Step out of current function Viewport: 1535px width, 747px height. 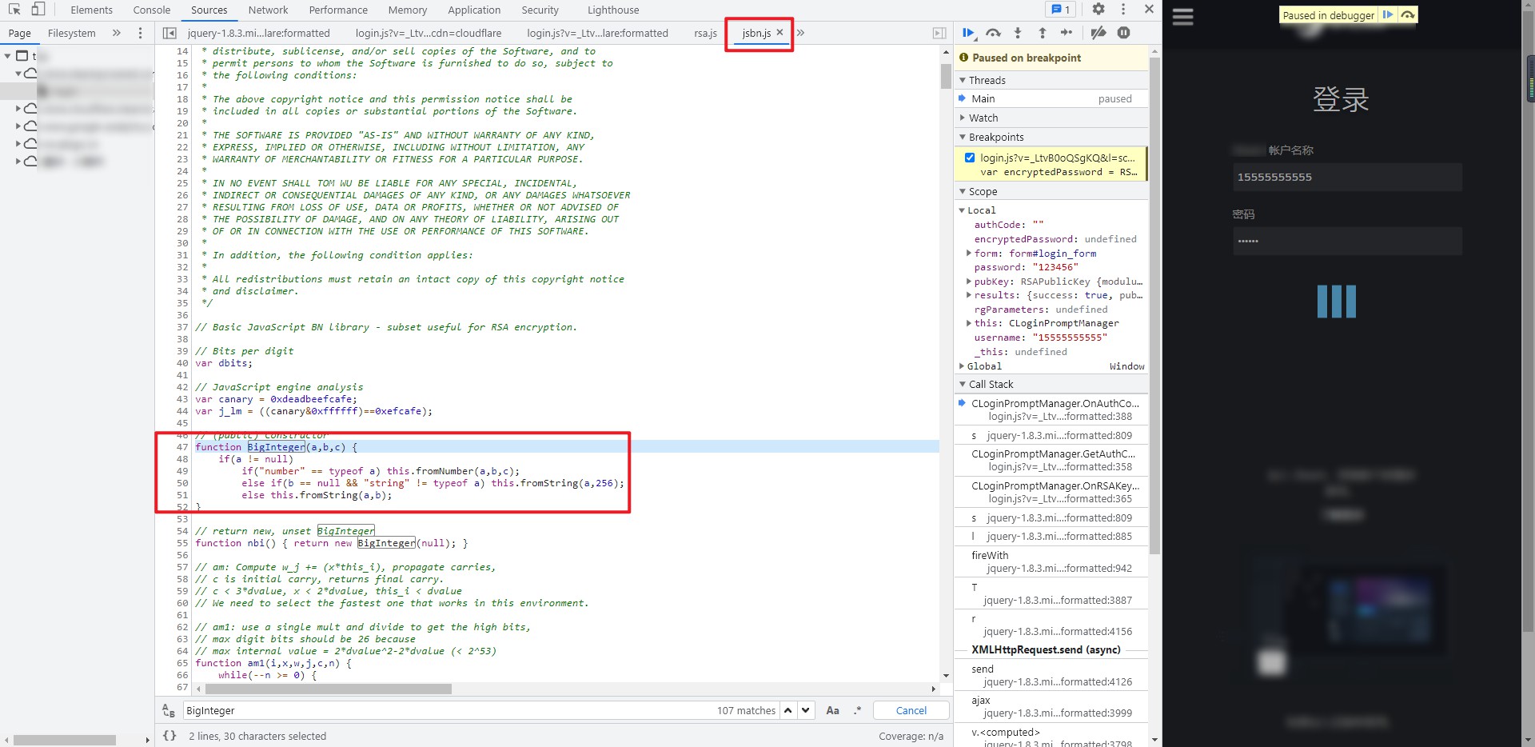pyautogui.click(x=1043, y=33)
